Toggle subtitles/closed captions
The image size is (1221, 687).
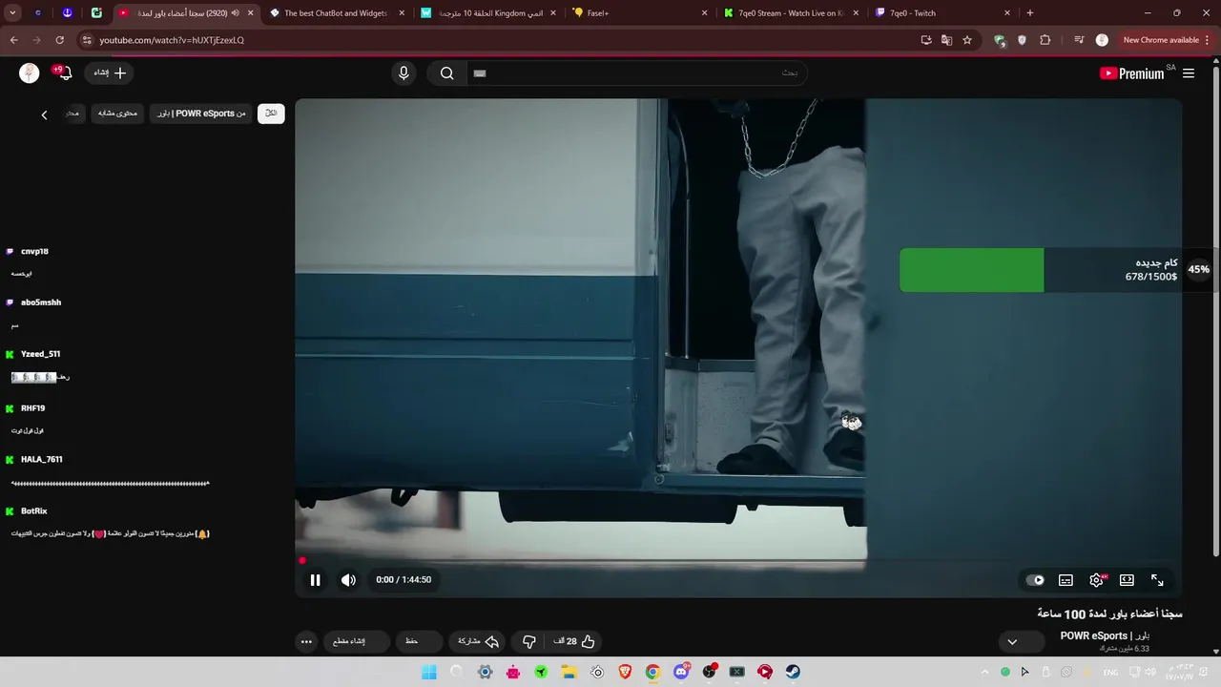pyautogui.click(x=1066, y=580)
